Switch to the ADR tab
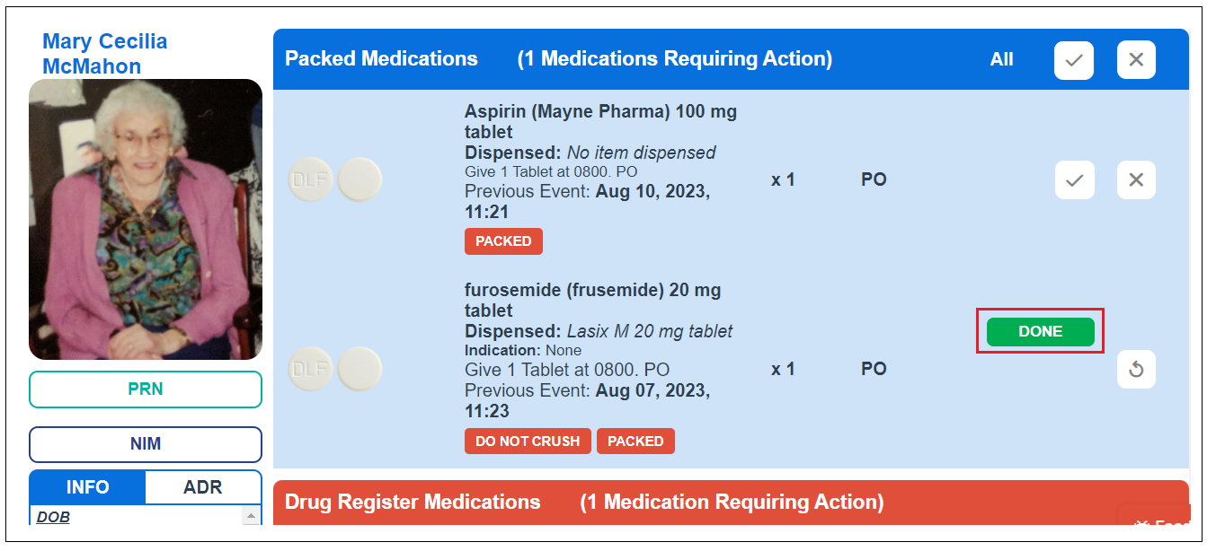 point(202,487)
